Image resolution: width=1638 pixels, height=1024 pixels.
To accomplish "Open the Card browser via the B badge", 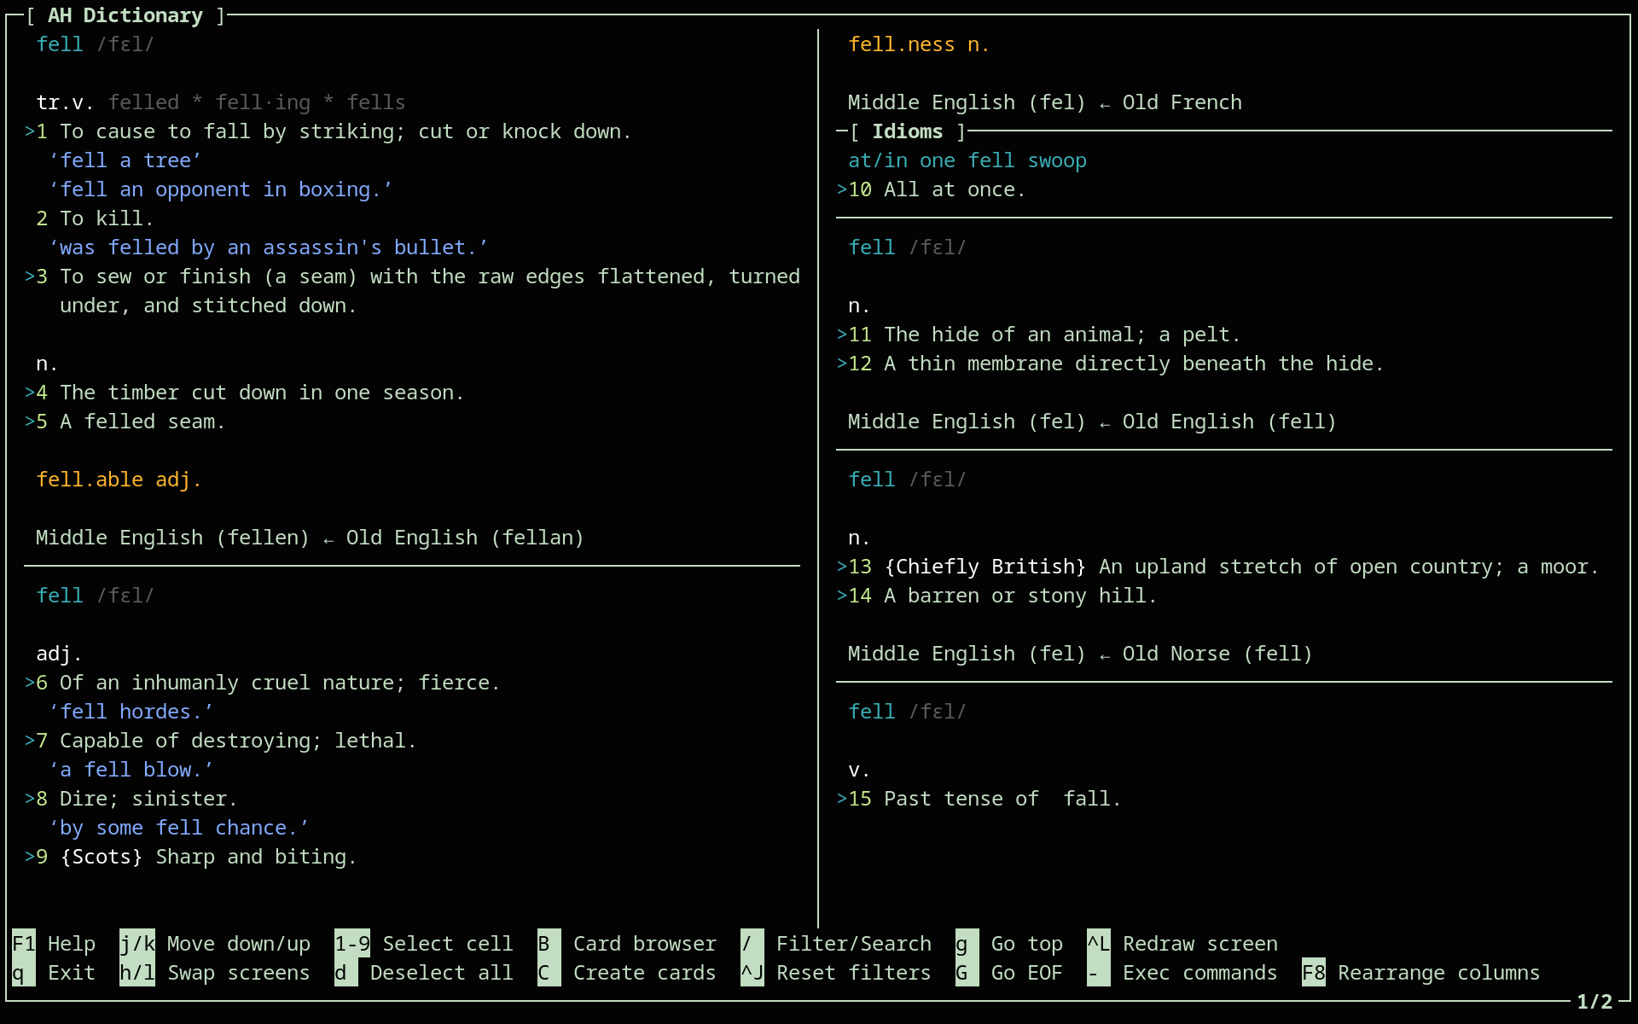I will point(547,944).
